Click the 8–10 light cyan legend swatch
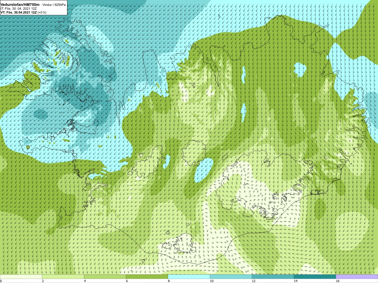 coord(189,277)
